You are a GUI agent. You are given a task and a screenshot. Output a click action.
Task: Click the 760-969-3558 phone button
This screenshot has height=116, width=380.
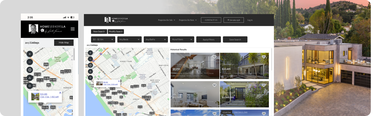click(234, 20)
